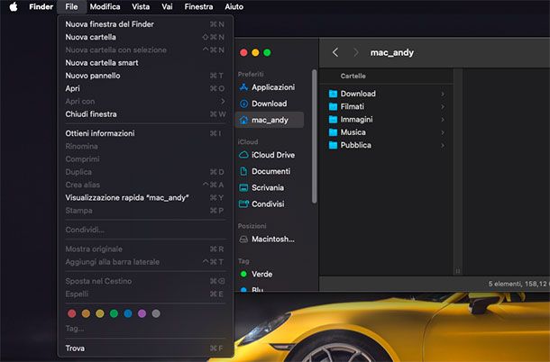Pick the gray tag color dot
The height and width of the screenshot is (362, 550).
(156, 313)
